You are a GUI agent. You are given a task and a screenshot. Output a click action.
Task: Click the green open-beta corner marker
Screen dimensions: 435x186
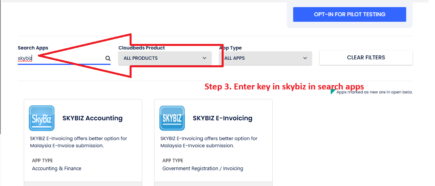(333, 91)
